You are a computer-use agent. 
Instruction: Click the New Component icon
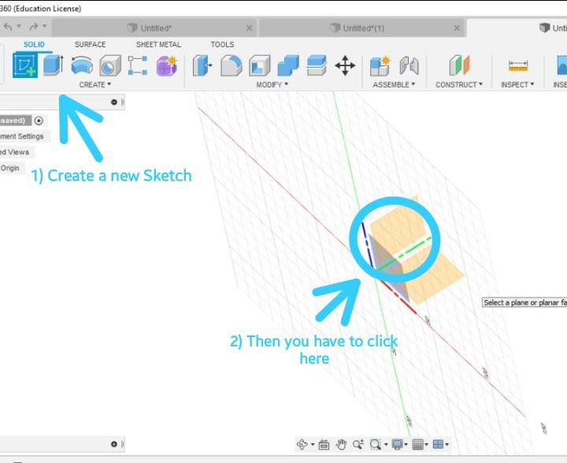(380, 66)
